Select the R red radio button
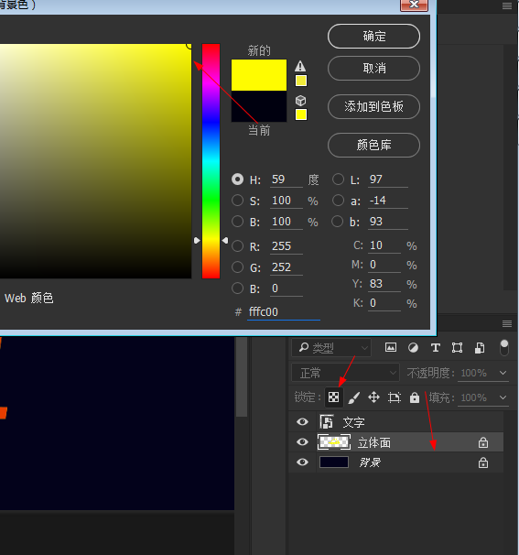The height and width of the screenshot is (555, 519). pyautogui.click(x=237, y=245)
